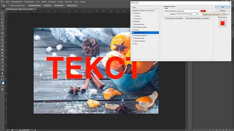Select the Shape tool
The height and width of the screenshot is (131, 234).
pos(2,70)
